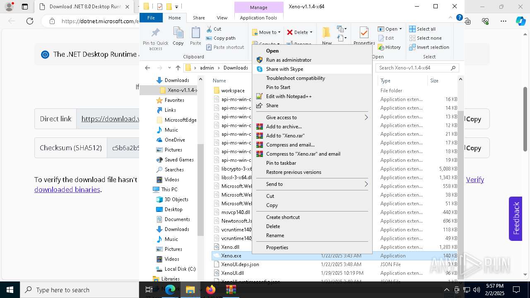This screenshot has width=530, height=298.
Task: Click the New folder icon in title bar toolbar
Action: [x=169, y=7]
